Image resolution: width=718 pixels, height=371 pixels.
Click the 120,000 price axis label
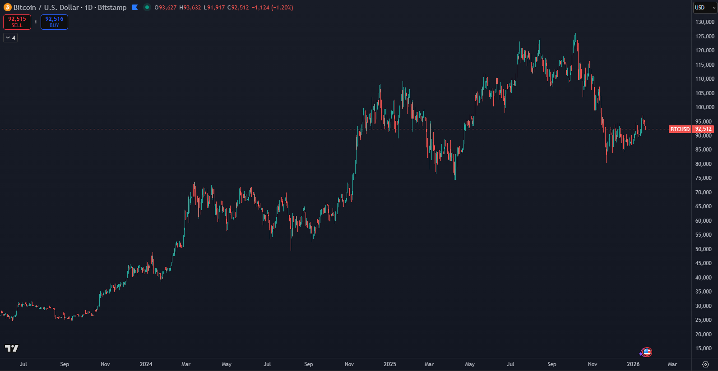point(705,50)
